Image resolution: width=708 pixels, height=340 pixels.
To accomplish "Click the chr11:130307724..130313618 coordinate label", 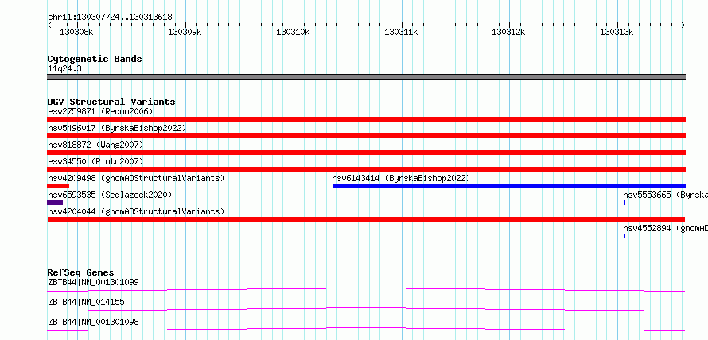I will (x=110, y=17).
